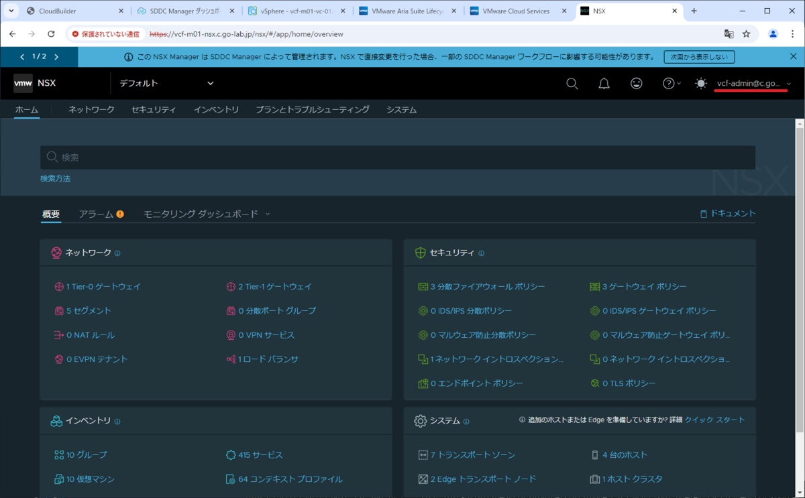
Task: Open a new browser tab plus button
Action: [x=694, y=11]
